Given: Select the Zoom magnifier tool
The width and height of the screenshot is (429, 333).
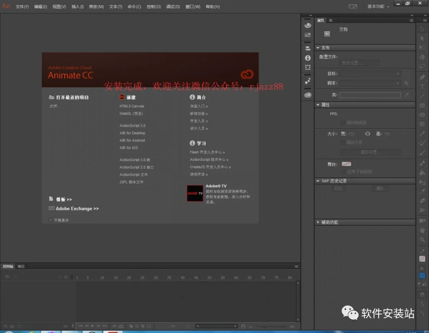Looking at the screenshot, I should pos(422,240).
